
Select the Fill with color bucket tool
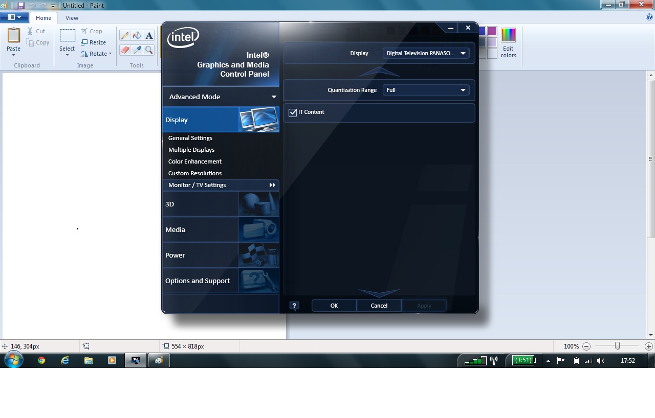(x=137, y=35)
